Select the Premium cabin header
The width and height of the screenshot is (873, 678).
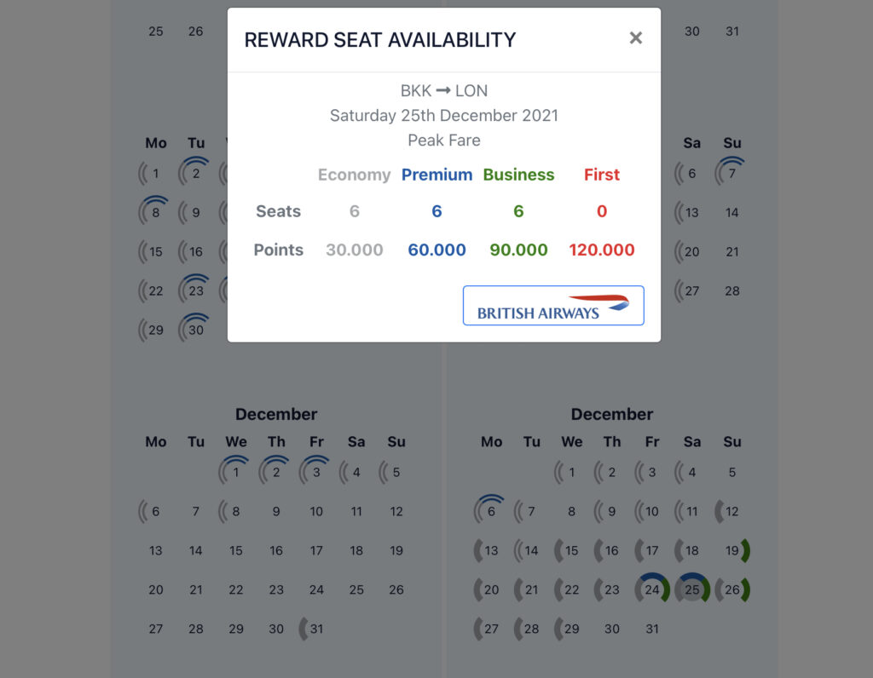(x=436, y=175)
